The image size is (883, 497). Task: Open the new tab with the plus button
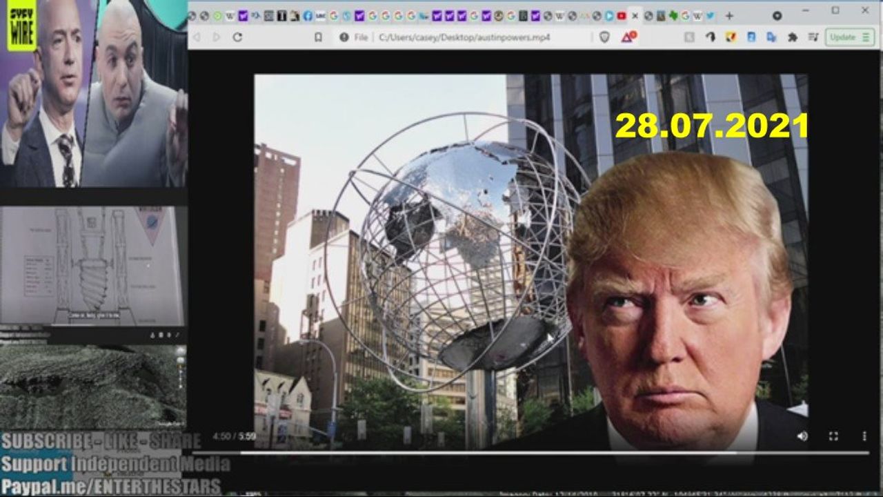[x=729, y=16]
